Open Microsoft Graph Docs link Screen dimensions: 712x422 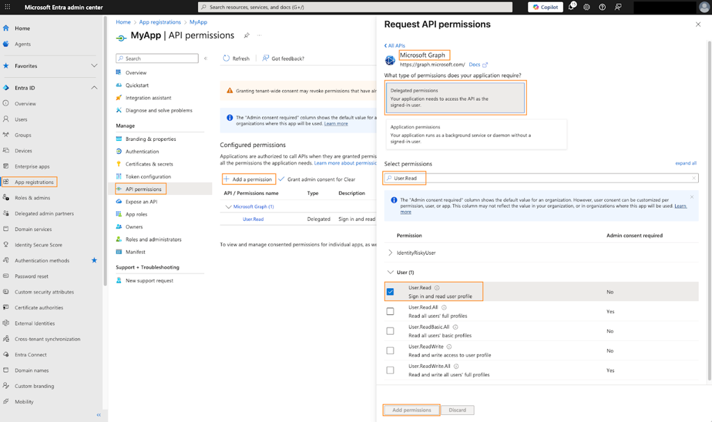[478, 65]
